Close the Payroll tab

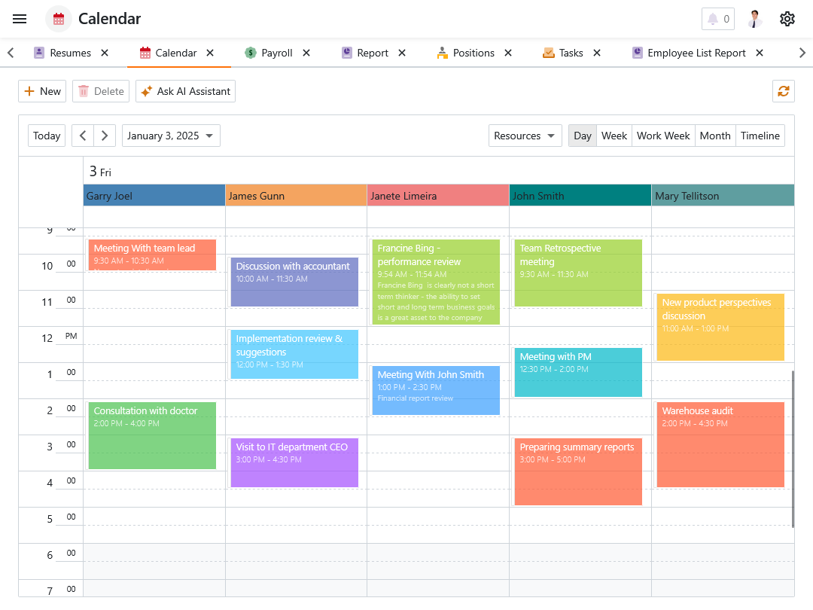click(306, 53)
